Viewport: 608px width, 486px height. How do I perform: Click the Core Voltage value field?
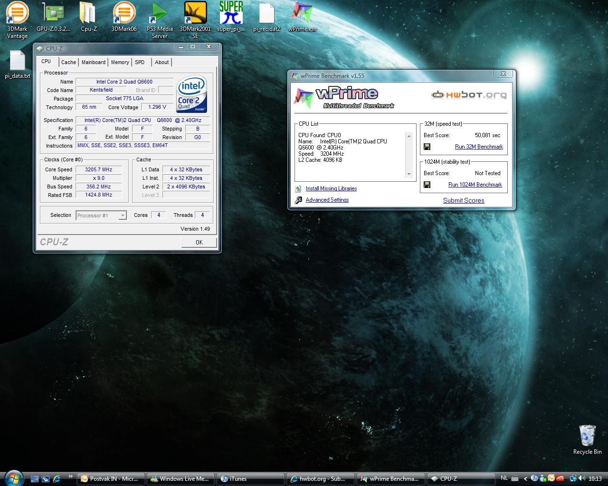157,107
